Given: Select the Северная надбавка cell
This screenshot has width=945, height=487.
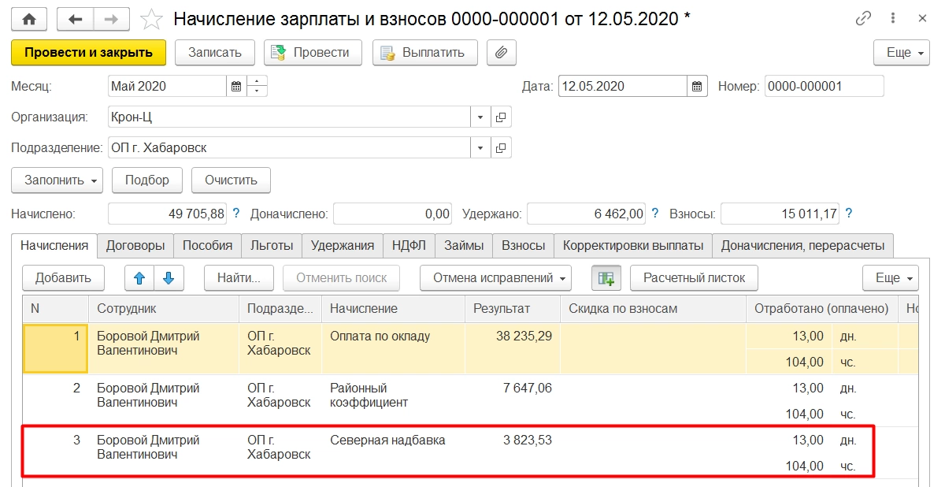Looking at the screenshot, I should point(393,452).
